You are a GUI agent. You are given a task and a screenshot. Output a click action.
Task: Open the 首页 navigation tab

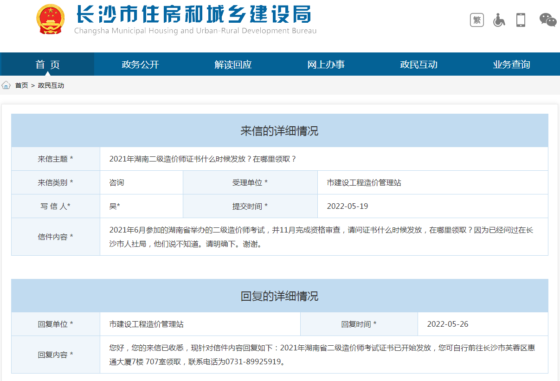pyautogui.click(x=48, y=65)
